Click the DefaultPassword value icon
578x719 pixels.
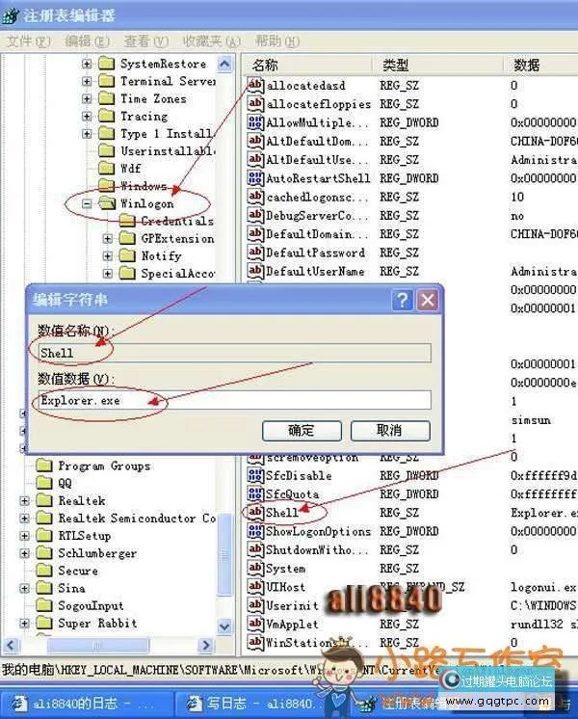coord(255,253)
